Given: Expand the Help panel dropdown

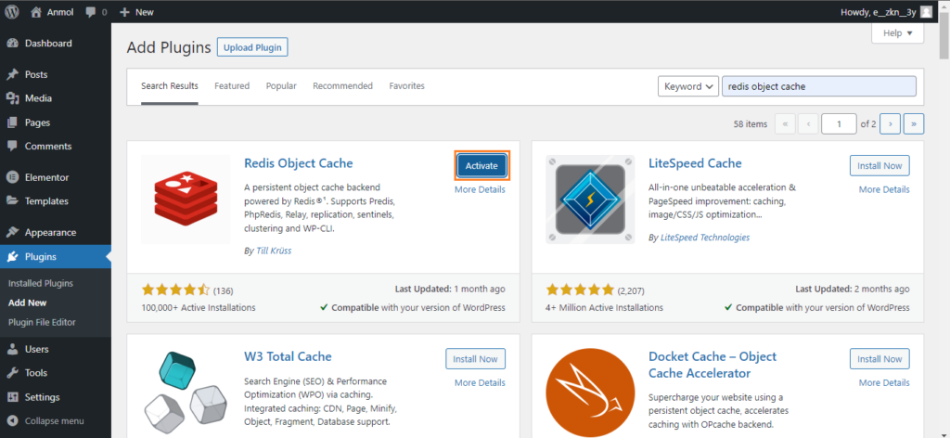Looking at the screenshot, I should (897, 33).
